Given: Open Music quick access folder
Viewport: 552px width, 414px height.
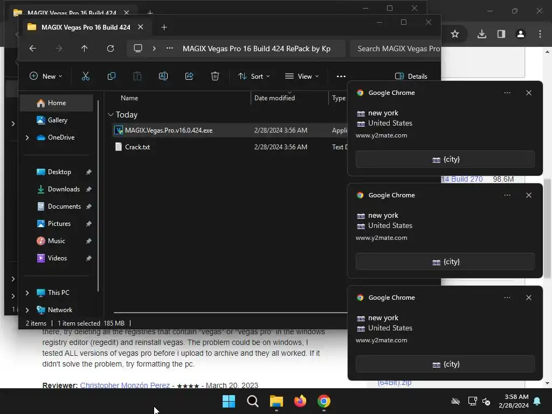Looking at the screenshot, I should coord(56,241).
